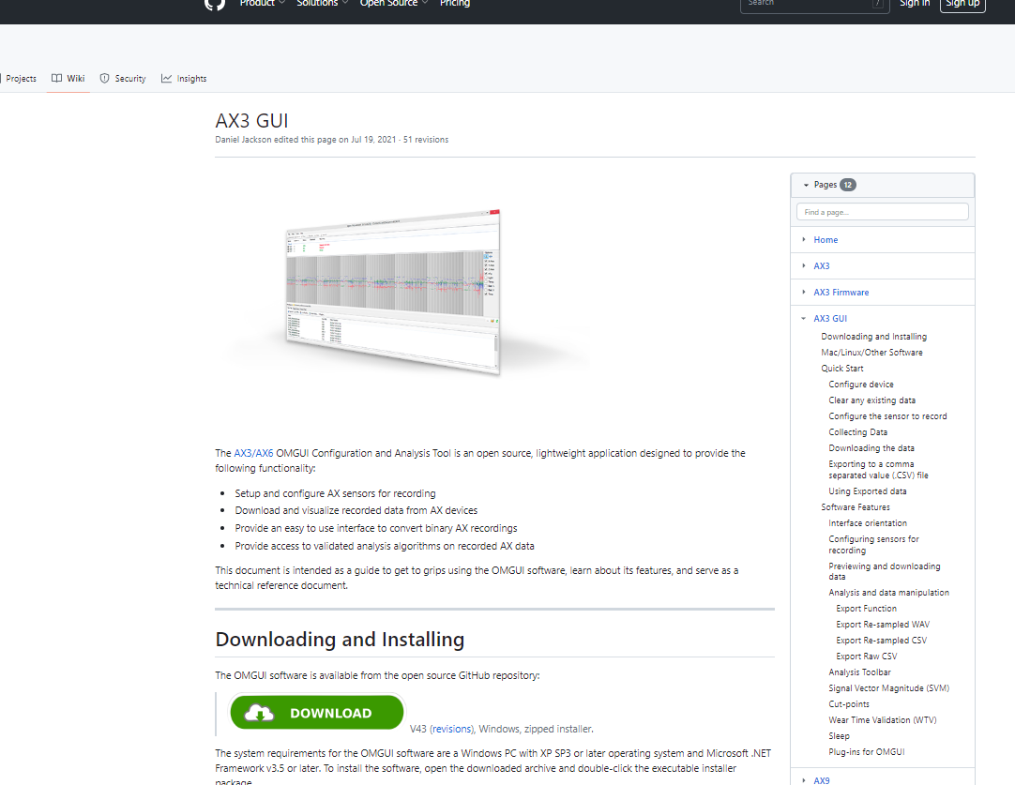Jump to Clear any existing data
The image size is (1015, 785).
871,400
